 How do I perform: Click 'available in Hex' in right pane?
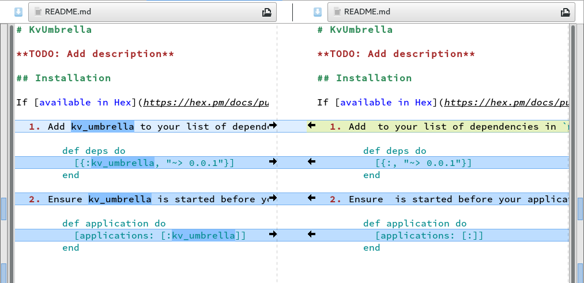pos(386,103)
